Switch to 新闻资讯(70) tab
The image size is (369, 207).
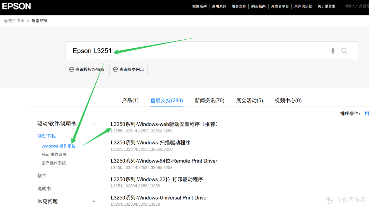point(209,101)
